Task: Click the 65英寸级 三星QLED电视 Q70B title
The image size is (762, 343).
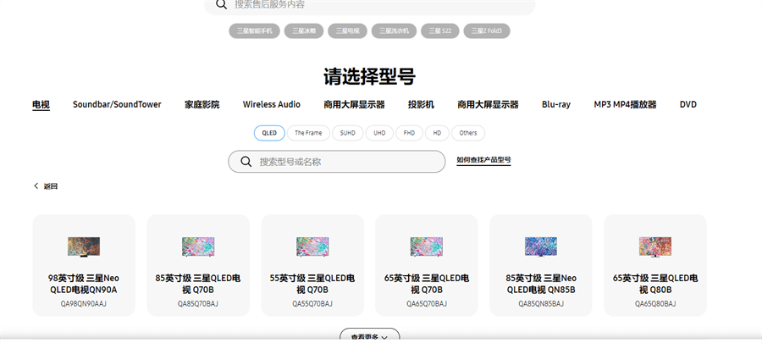Action: point(427,285)
